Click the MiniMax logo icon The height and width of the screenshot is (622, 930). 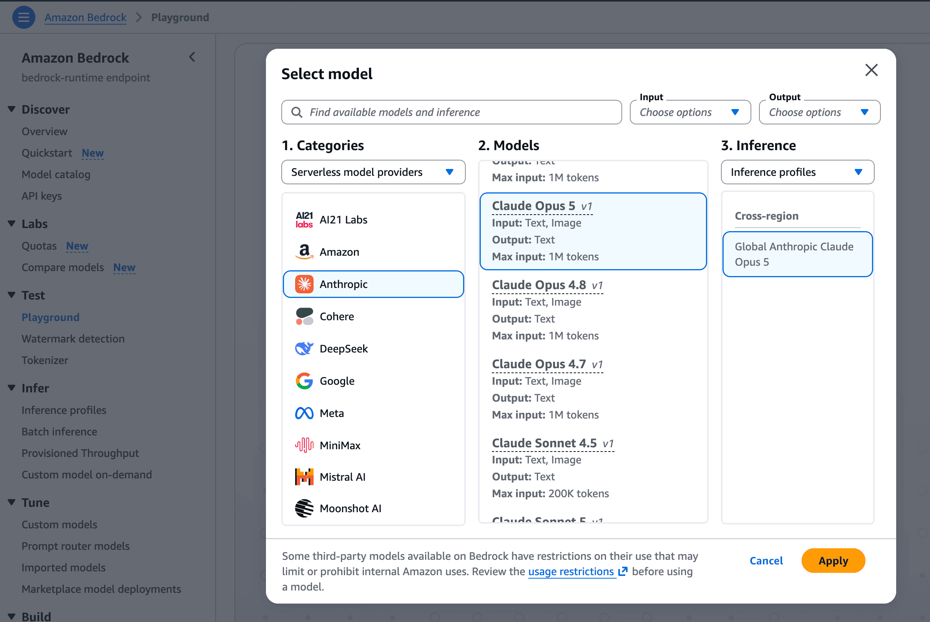click(x=304, y=445)
